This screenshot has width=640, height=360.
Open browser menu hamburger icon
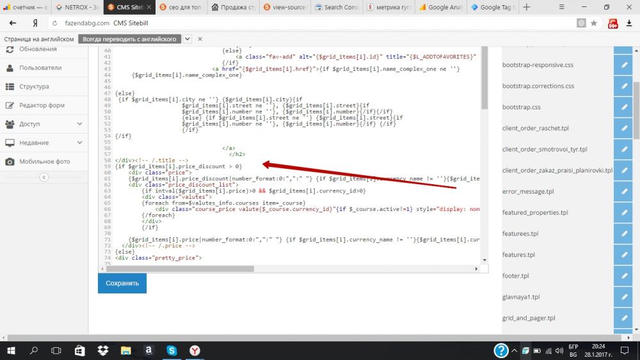[562, 7]
